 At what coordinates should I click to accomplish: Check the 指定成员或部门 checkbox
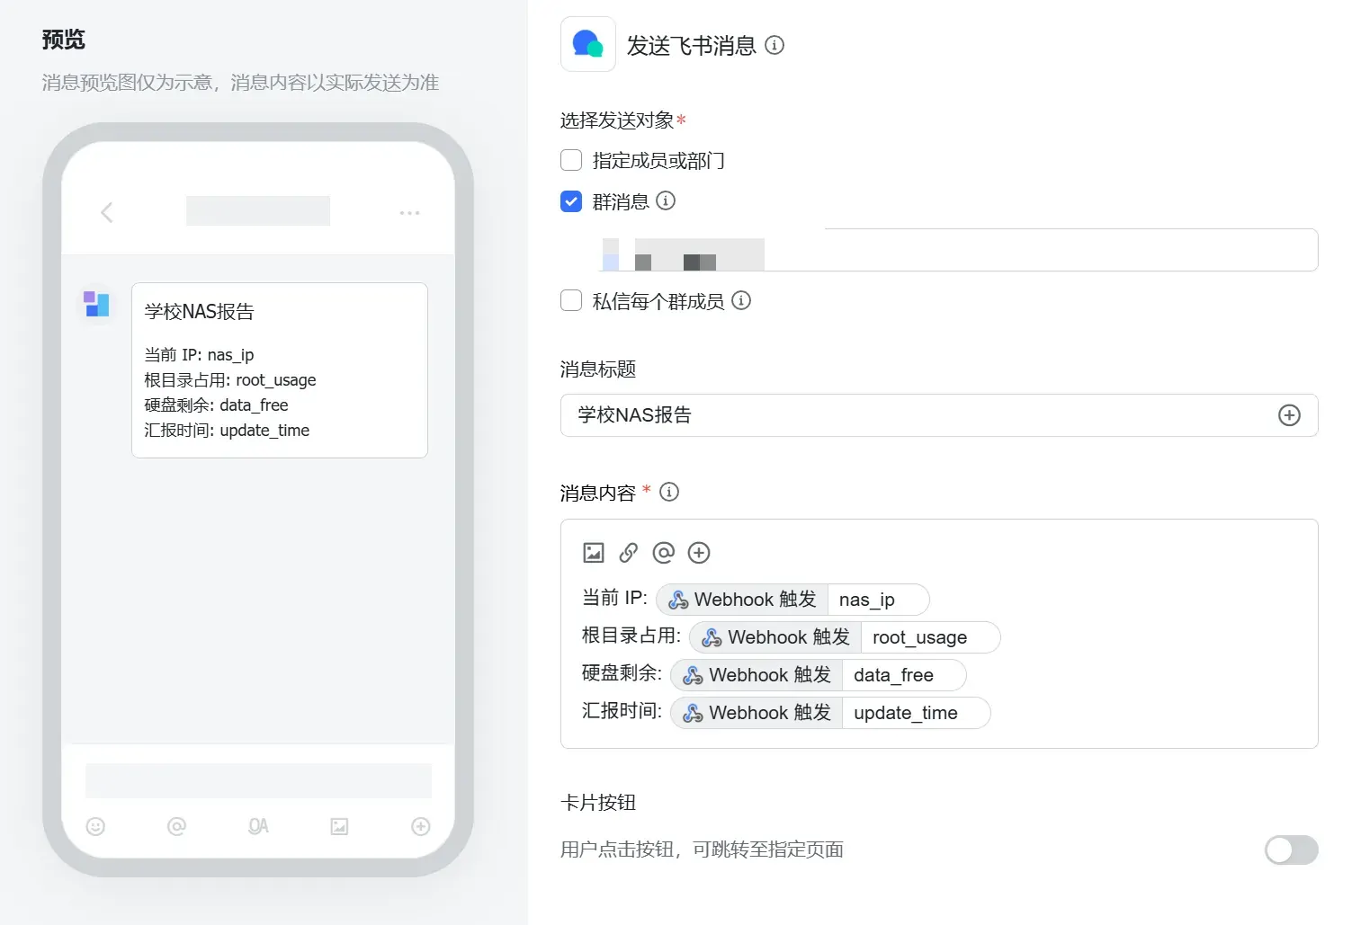[x=571, y=160]
